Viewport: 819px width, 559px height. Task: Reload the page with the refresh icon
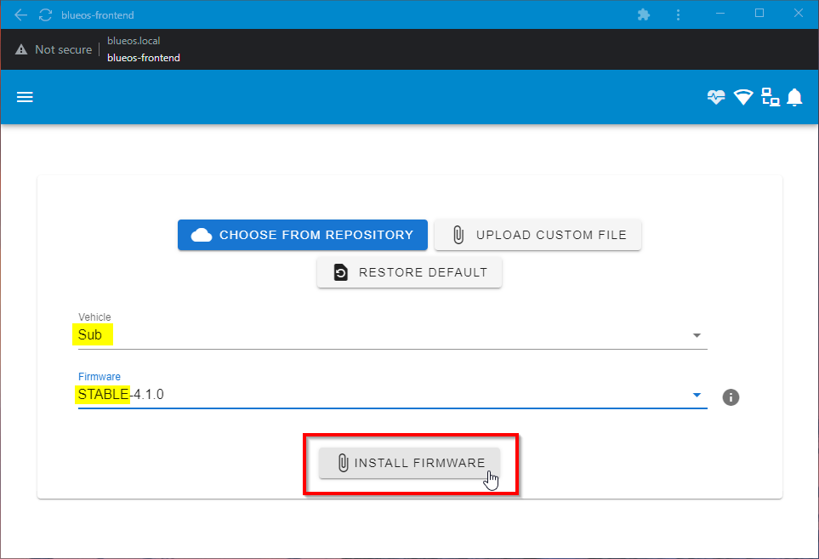click(45, 14)
